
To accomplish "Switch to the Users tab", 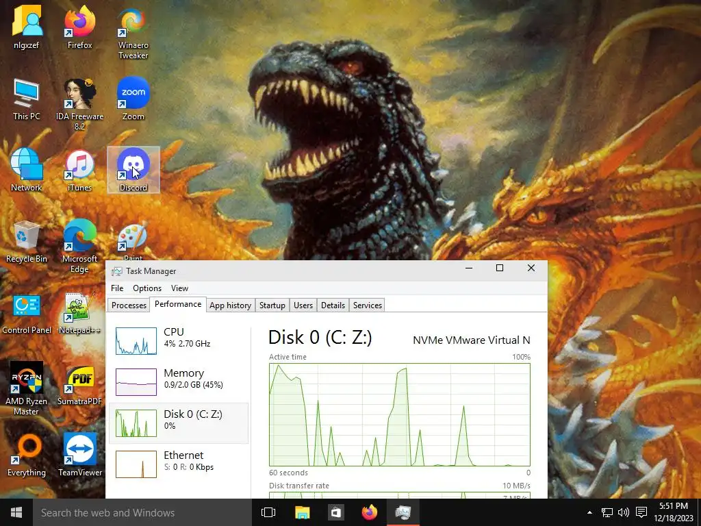I will coord(303,305).
